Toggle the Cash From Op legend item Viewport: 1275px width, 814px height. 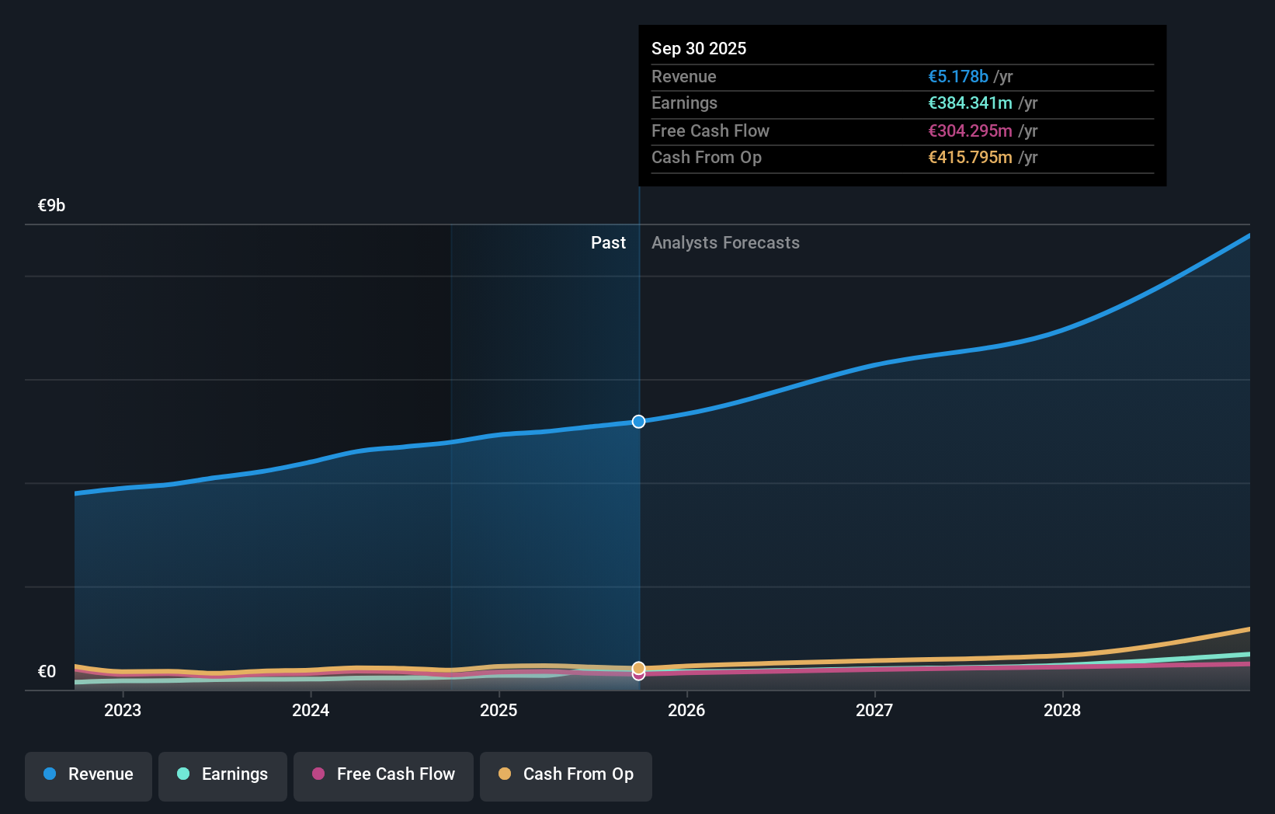click(x=566, y=774)
